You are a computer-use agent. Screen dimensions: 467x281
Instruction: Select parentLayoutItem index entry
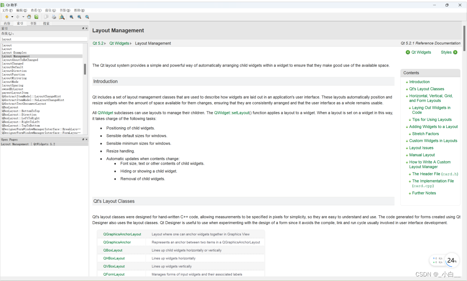(15, 93)
